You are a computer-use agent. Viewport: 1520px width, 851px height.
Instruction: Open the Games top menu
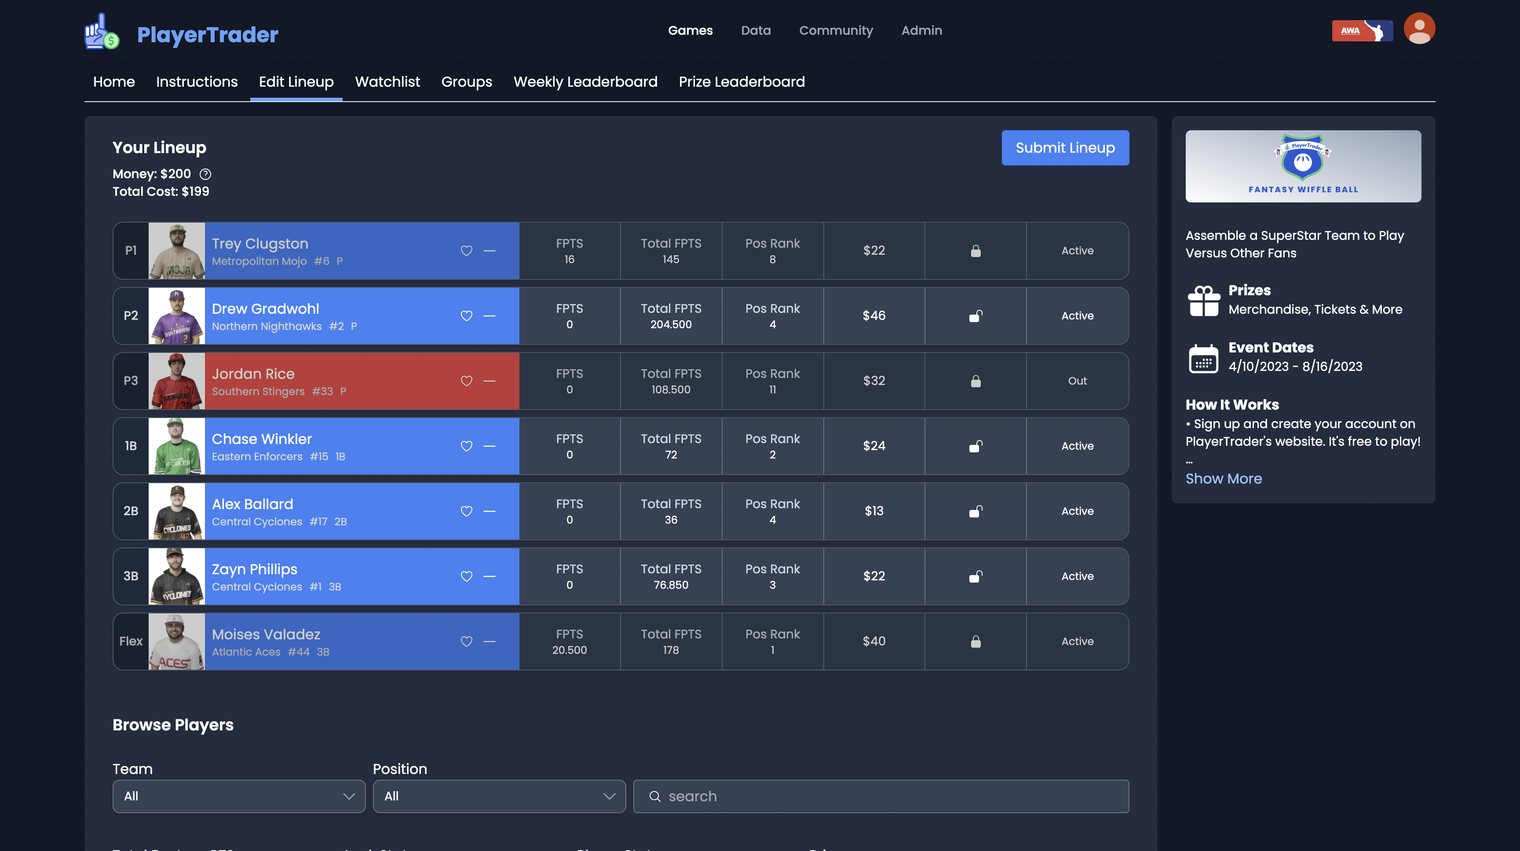691,31
